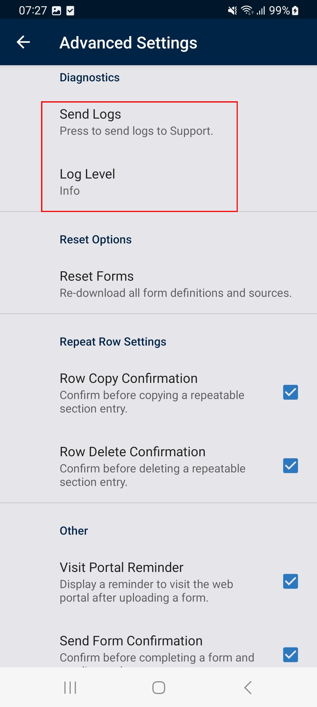Toggle Visit Portal Reminder checkbox
This screenshot has width=317, height=707.
(x=291, y=581)
